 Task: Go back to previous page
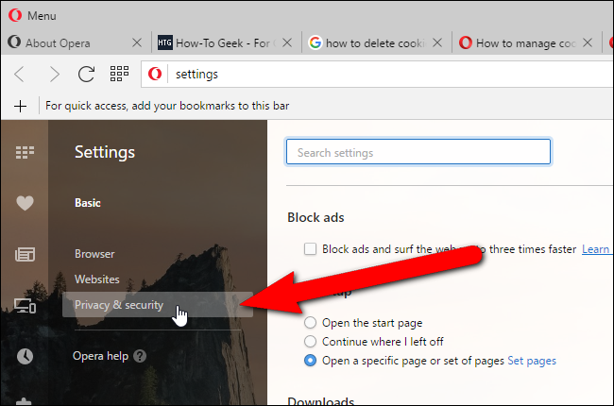tap(20, 74)
